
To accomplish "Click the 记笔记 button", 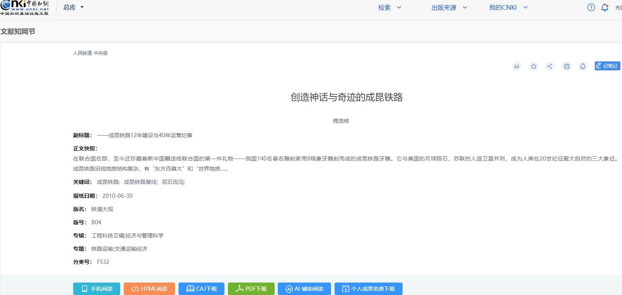I will (x=607, y=66).
